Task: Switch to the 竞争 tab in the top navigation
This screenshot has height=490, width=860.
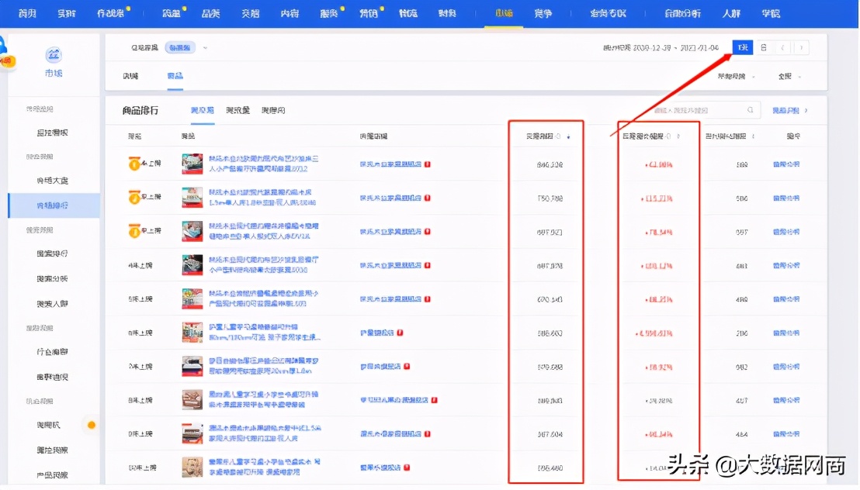Action: coord(543,13)
